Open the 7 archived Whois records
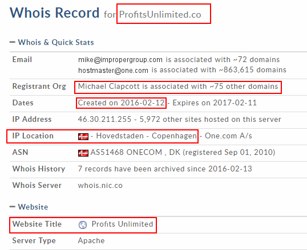Screen dimensions: 307x250 point(165,169)
